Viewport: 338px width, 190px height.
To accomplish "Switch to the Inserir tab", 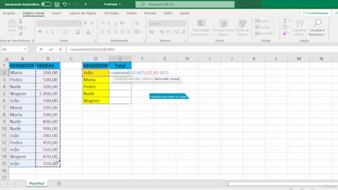I will point(57,13).
